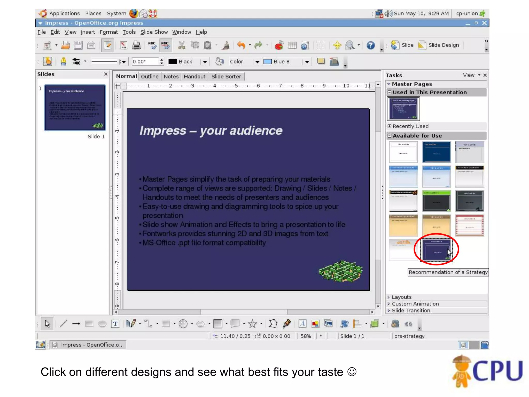The width and height of the screenshot is (529, 397).
Task: Open the area style Color dropdown
Action: click(257, 62)
